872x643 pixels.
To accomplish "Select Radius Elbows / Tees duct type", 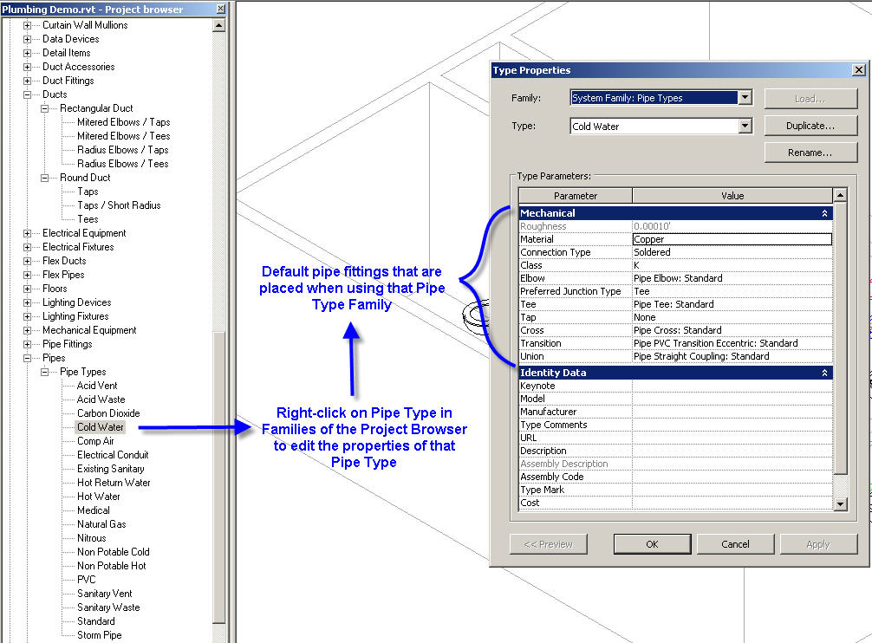I will 123,164.
